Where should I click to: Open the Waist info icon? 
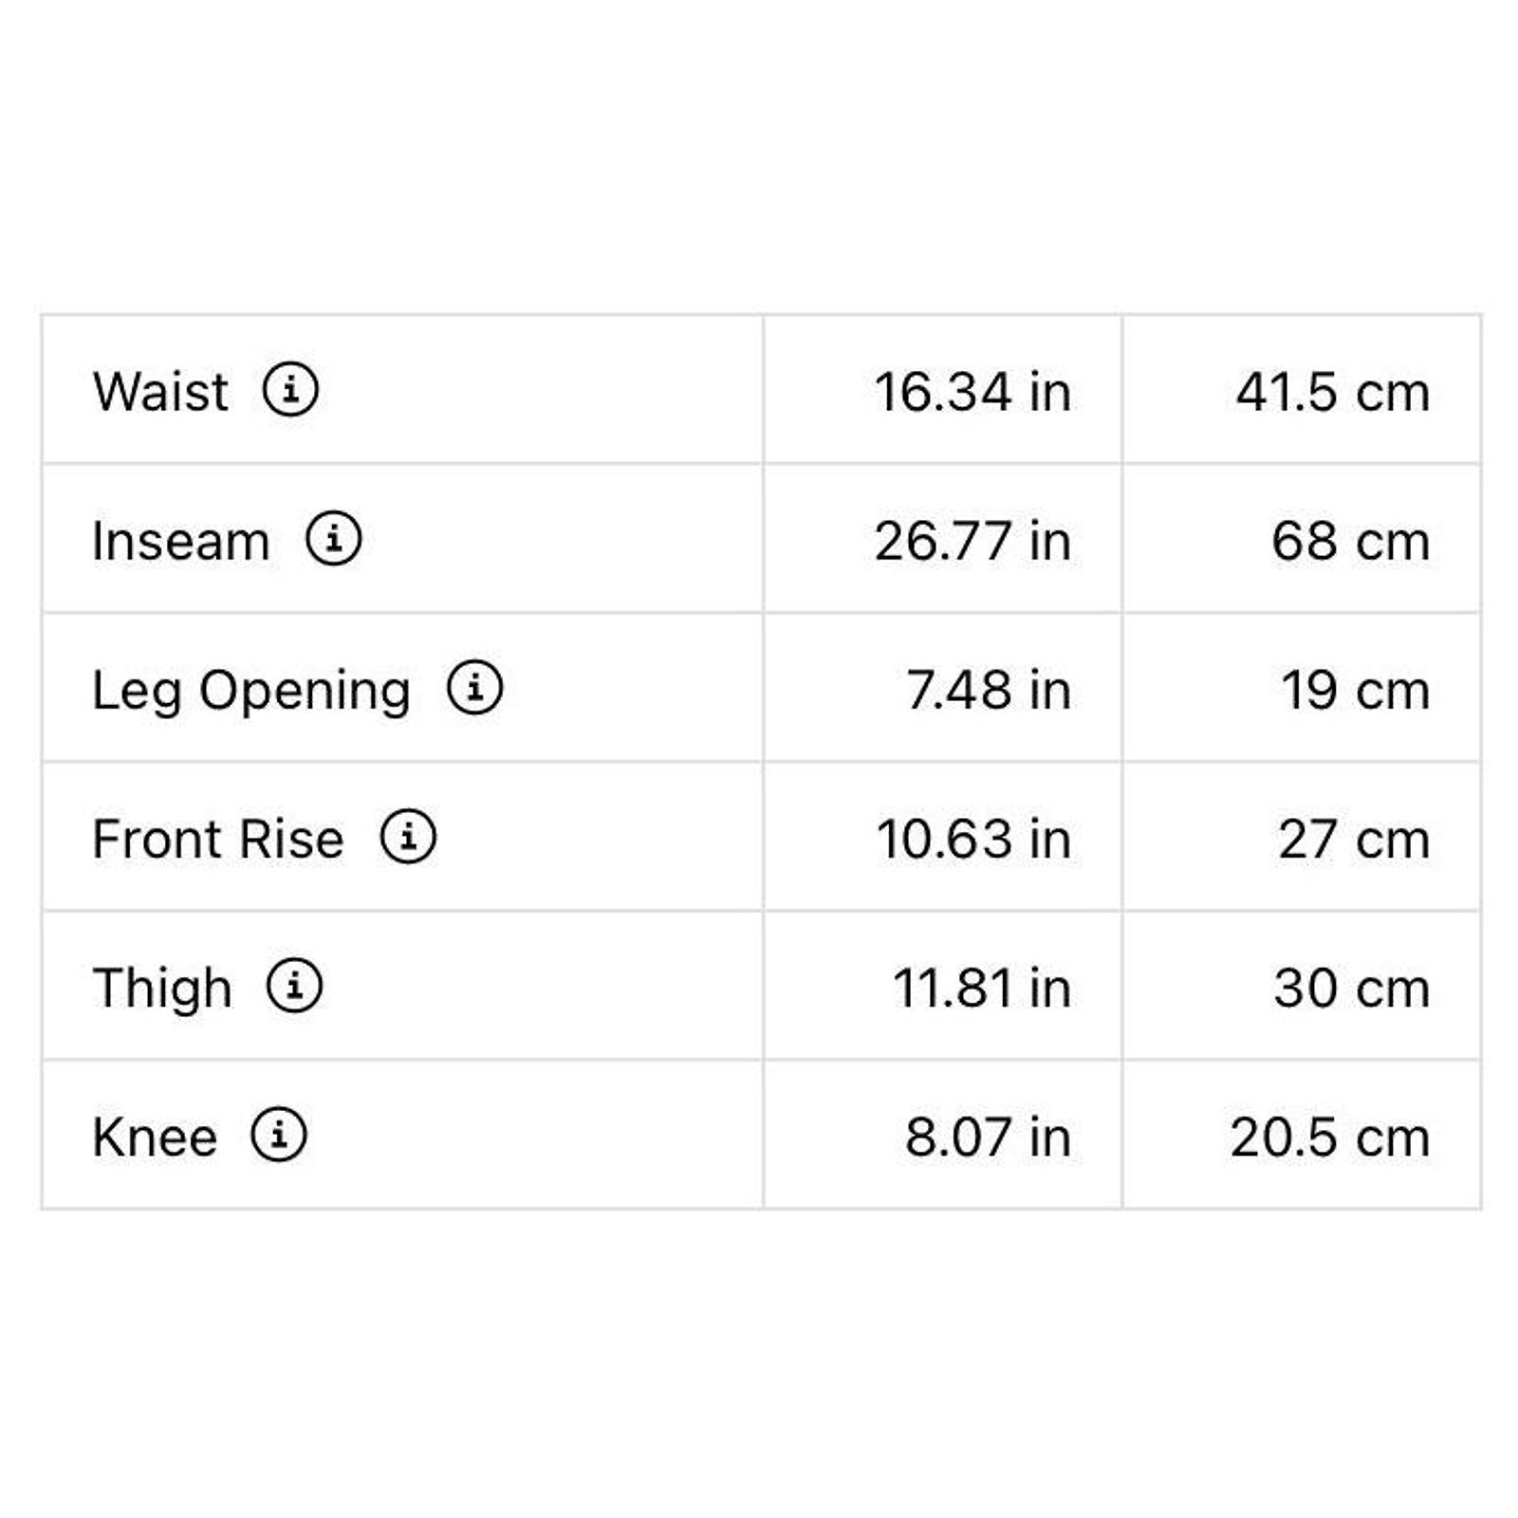pyautogui.click(x=290, y=389)
